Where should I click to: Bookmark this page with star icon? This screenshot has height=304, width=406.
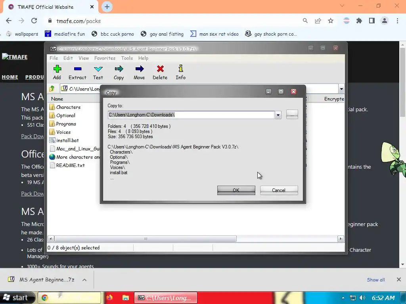(331, 21)
